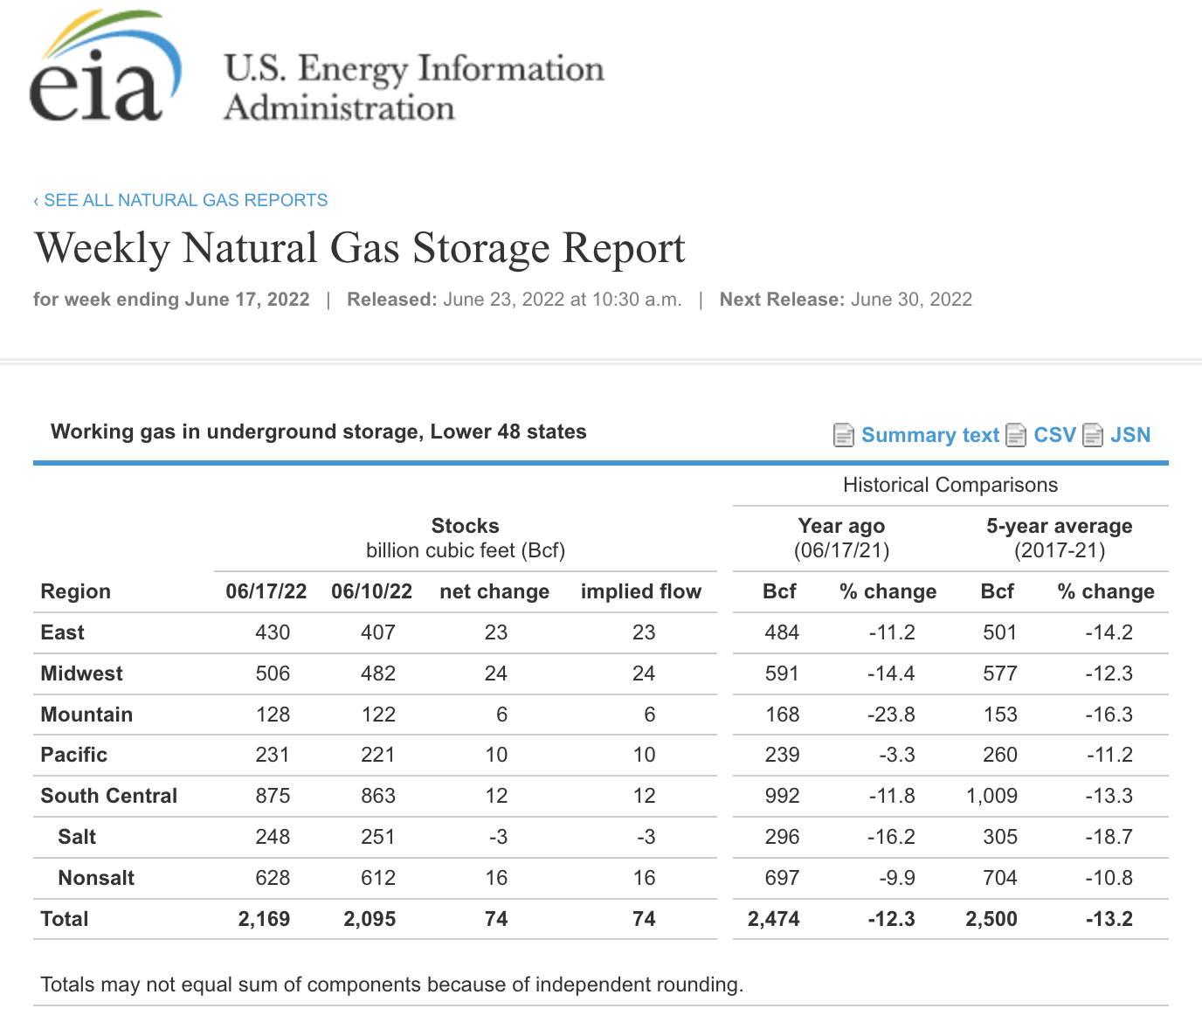Click the South Central region label
The image size is (1202, 1036).
tap(109, 796)
